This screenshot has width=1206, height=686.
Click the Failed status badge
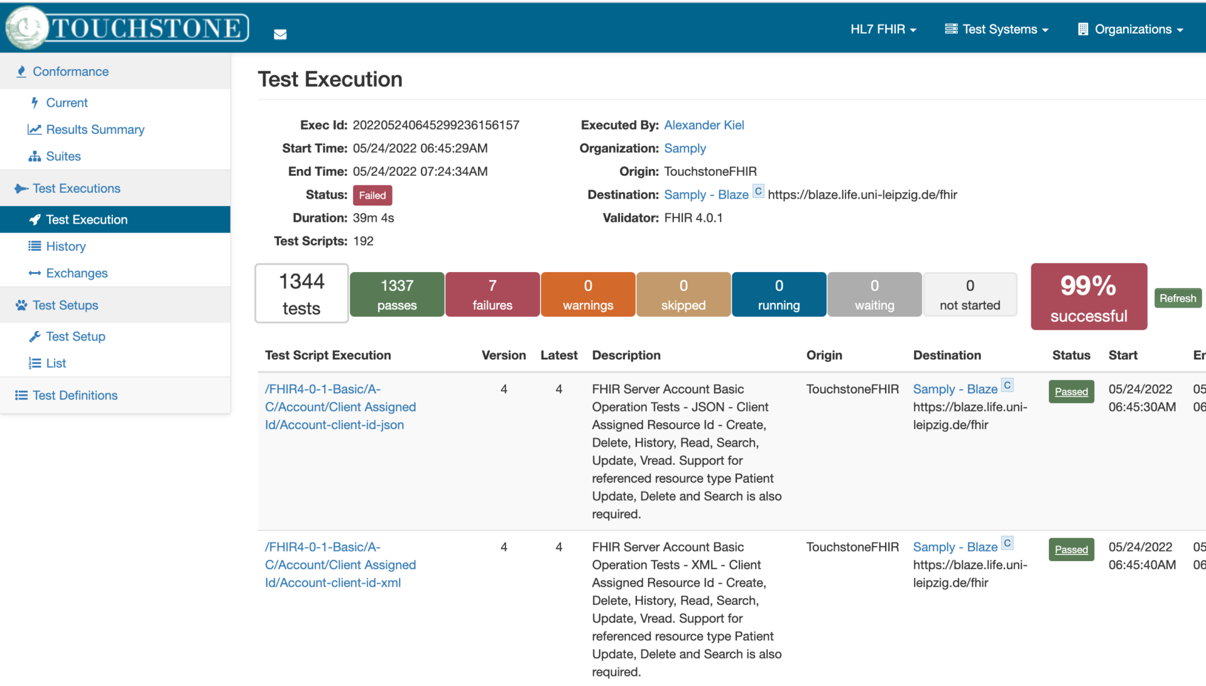coord(372,195)
